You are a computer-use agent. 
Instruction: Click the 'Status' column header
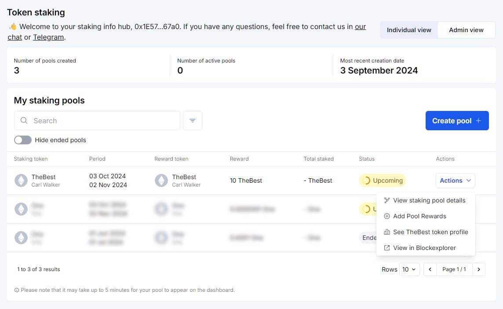coord(367,158)
